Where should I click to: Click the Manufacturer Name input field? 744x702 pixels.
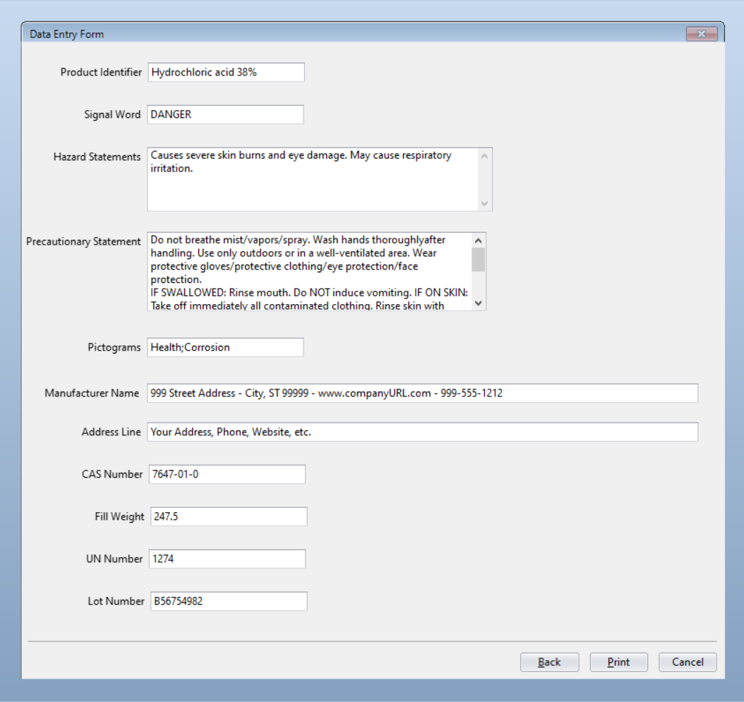(x=422, y=394)
